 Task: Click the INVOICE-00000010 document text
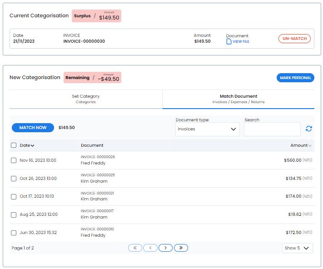(97, 229)
